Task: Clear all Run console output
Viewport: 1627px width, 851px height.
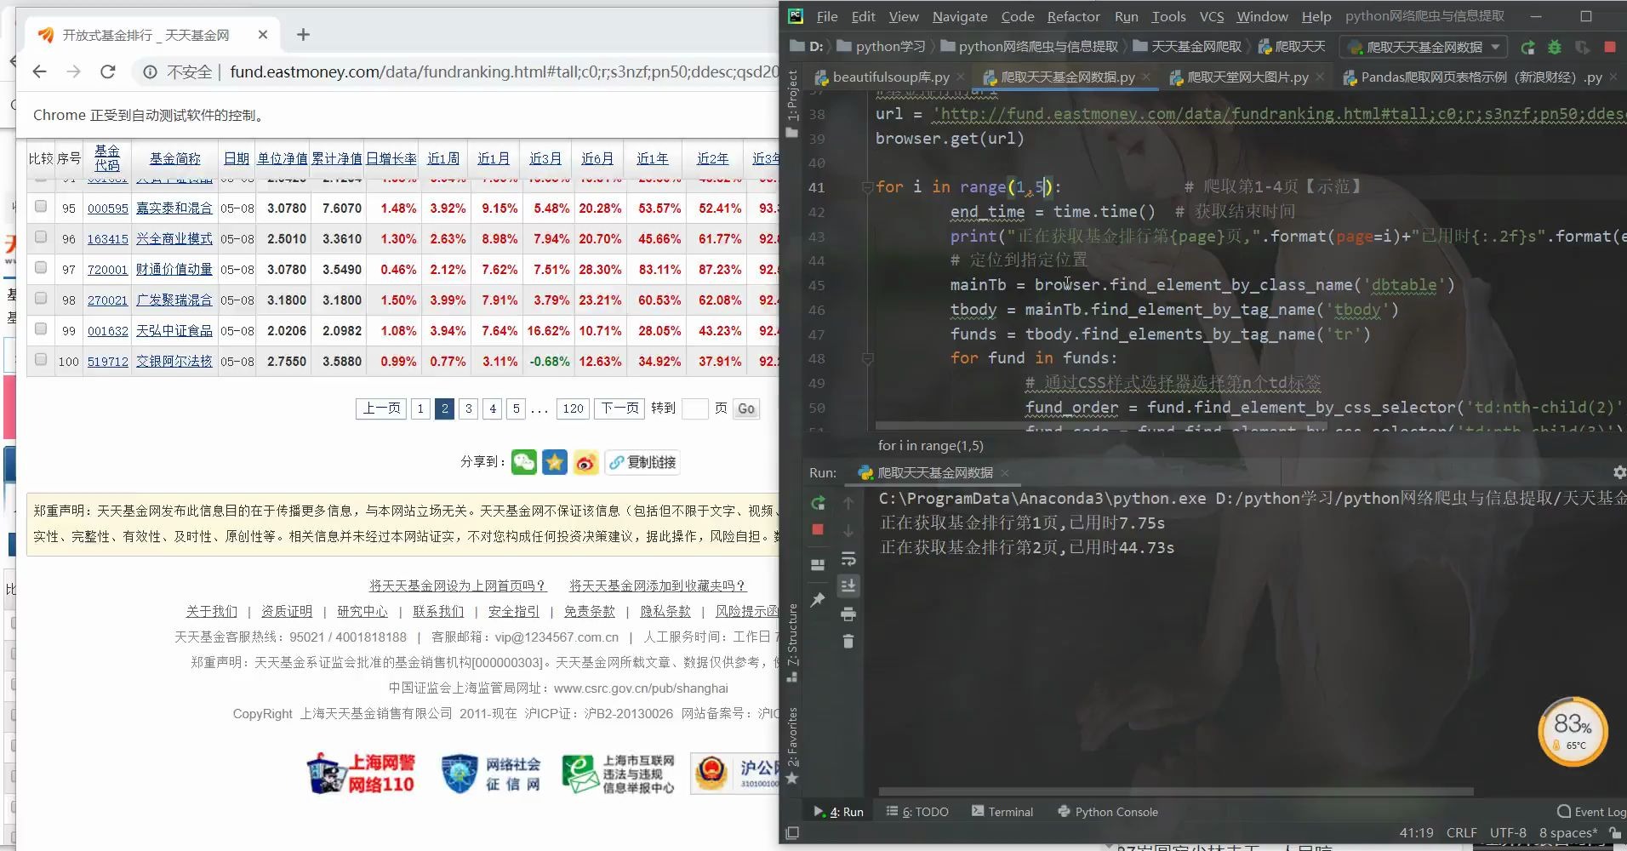Action: (848, 641)
